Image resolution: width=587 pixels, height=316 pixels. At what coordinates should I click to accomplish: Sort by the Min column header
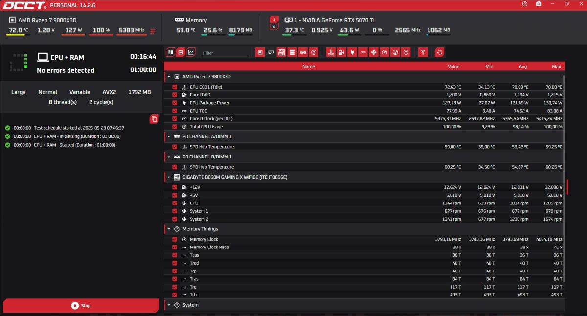489,66
